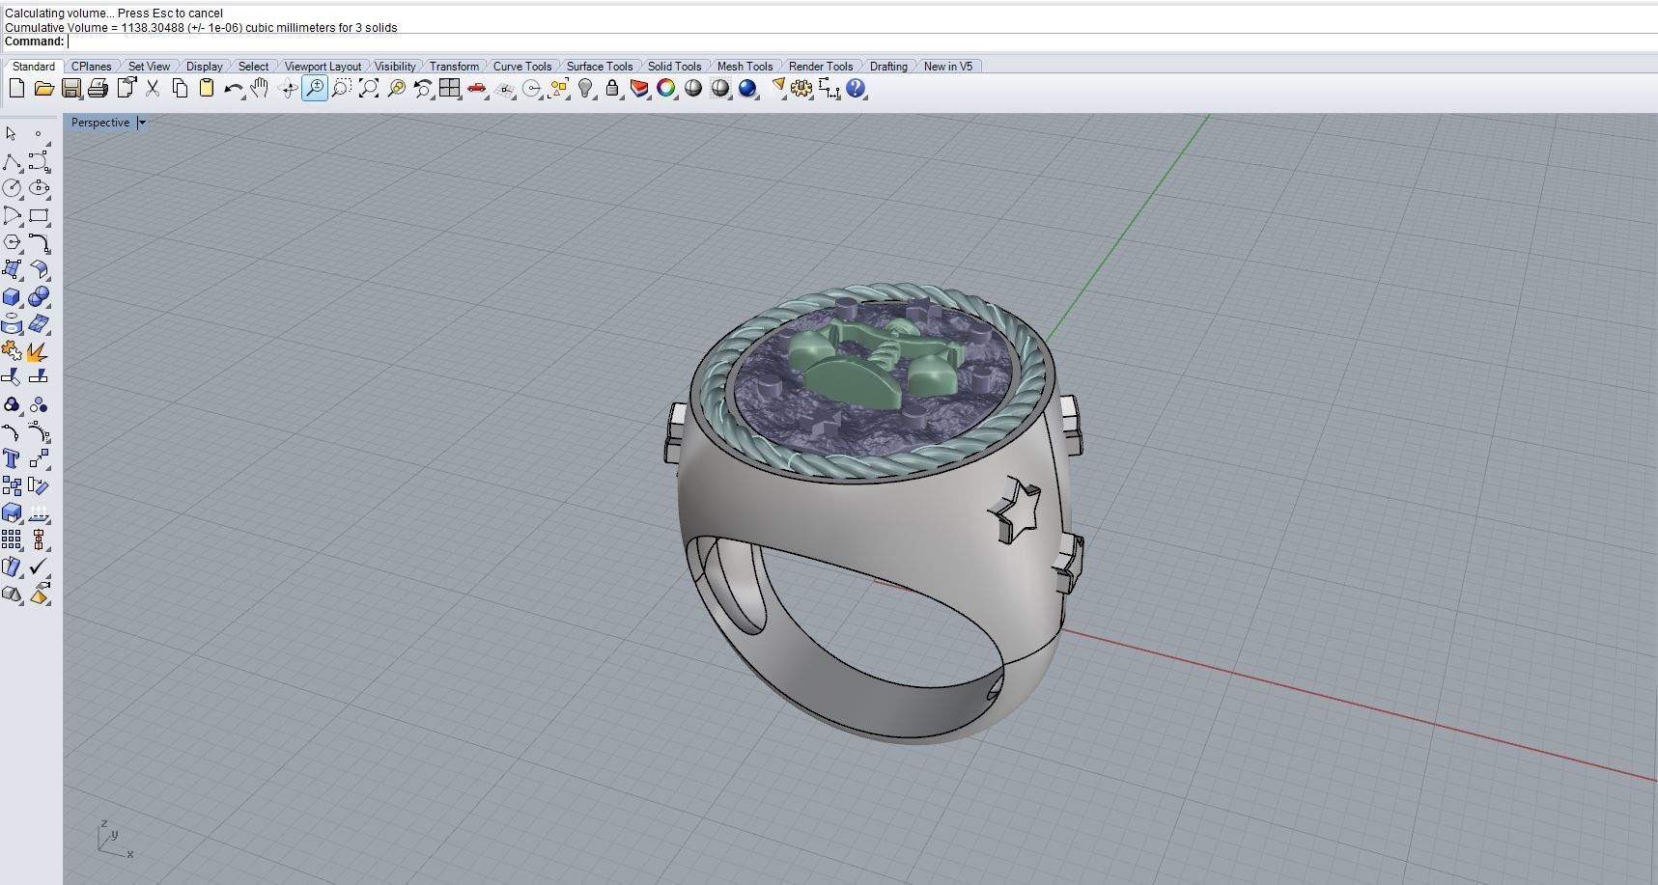The image size is (1658, 885).
Task: Print the viewport with the printer icon
Action: point(98,89)
